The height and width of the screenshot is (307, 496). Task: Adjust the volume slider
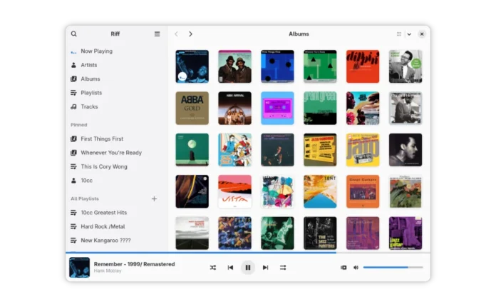(x=393, y=268)
